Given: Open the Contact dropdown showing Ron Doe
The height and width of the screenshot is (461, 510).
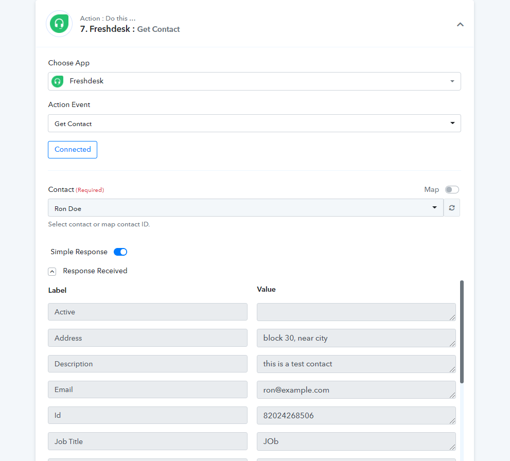Looking at the screenshot, I should 245,208.
